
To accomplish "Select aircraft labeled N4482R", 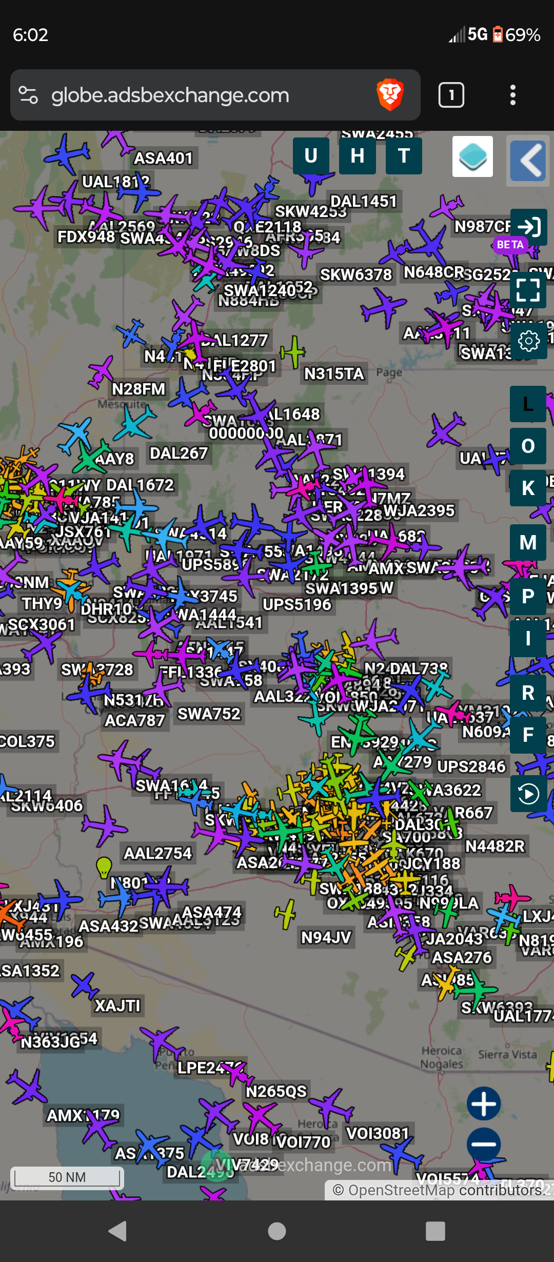I will coord(495,845).
